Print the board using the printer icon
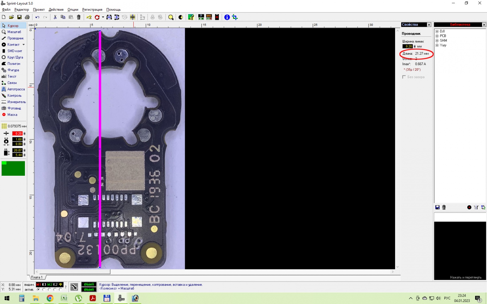 (x=27, y=17)
